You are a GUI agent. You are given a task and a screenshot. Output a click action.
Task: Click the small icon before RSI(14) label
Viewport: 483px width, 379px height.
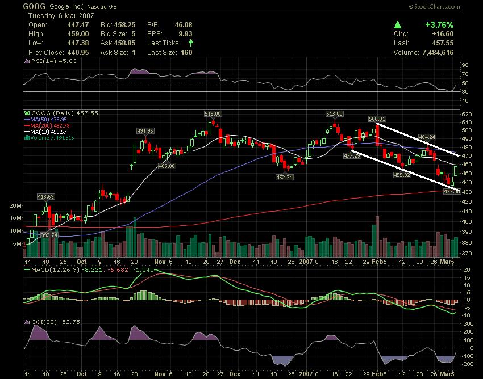point(27,61)
